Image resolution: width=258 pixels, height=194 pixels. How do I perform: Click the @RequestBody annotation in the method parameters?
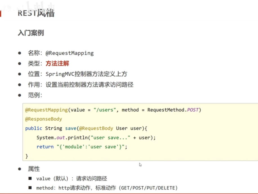coord(96,128)
